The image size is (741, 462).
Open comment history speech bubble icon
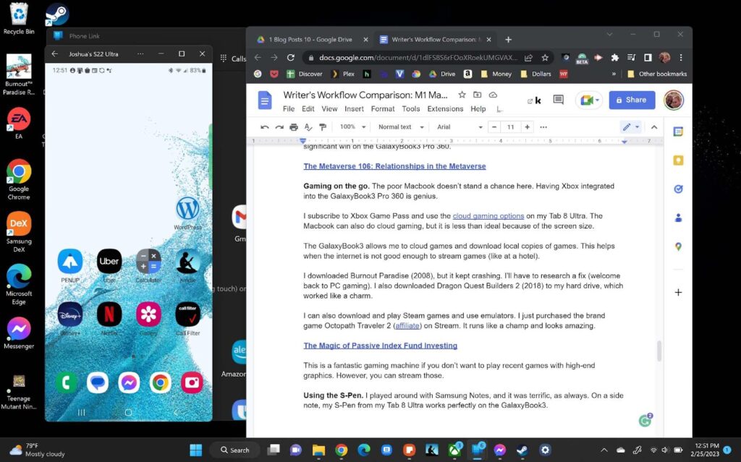558,100
